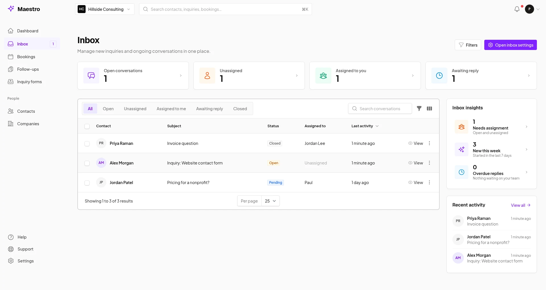The image size is (546, 290).
Task: Open row actions for Priya Raman
Action: [429, 143]
